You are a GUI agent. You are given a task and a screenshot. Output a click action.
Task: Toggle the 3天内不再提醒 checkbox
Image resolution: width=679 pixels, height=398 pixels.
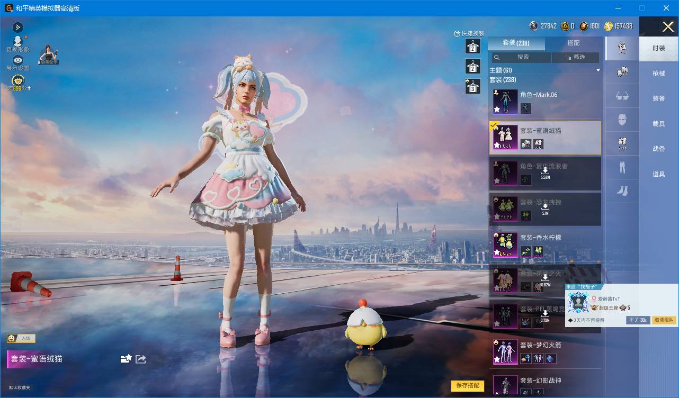570,320
